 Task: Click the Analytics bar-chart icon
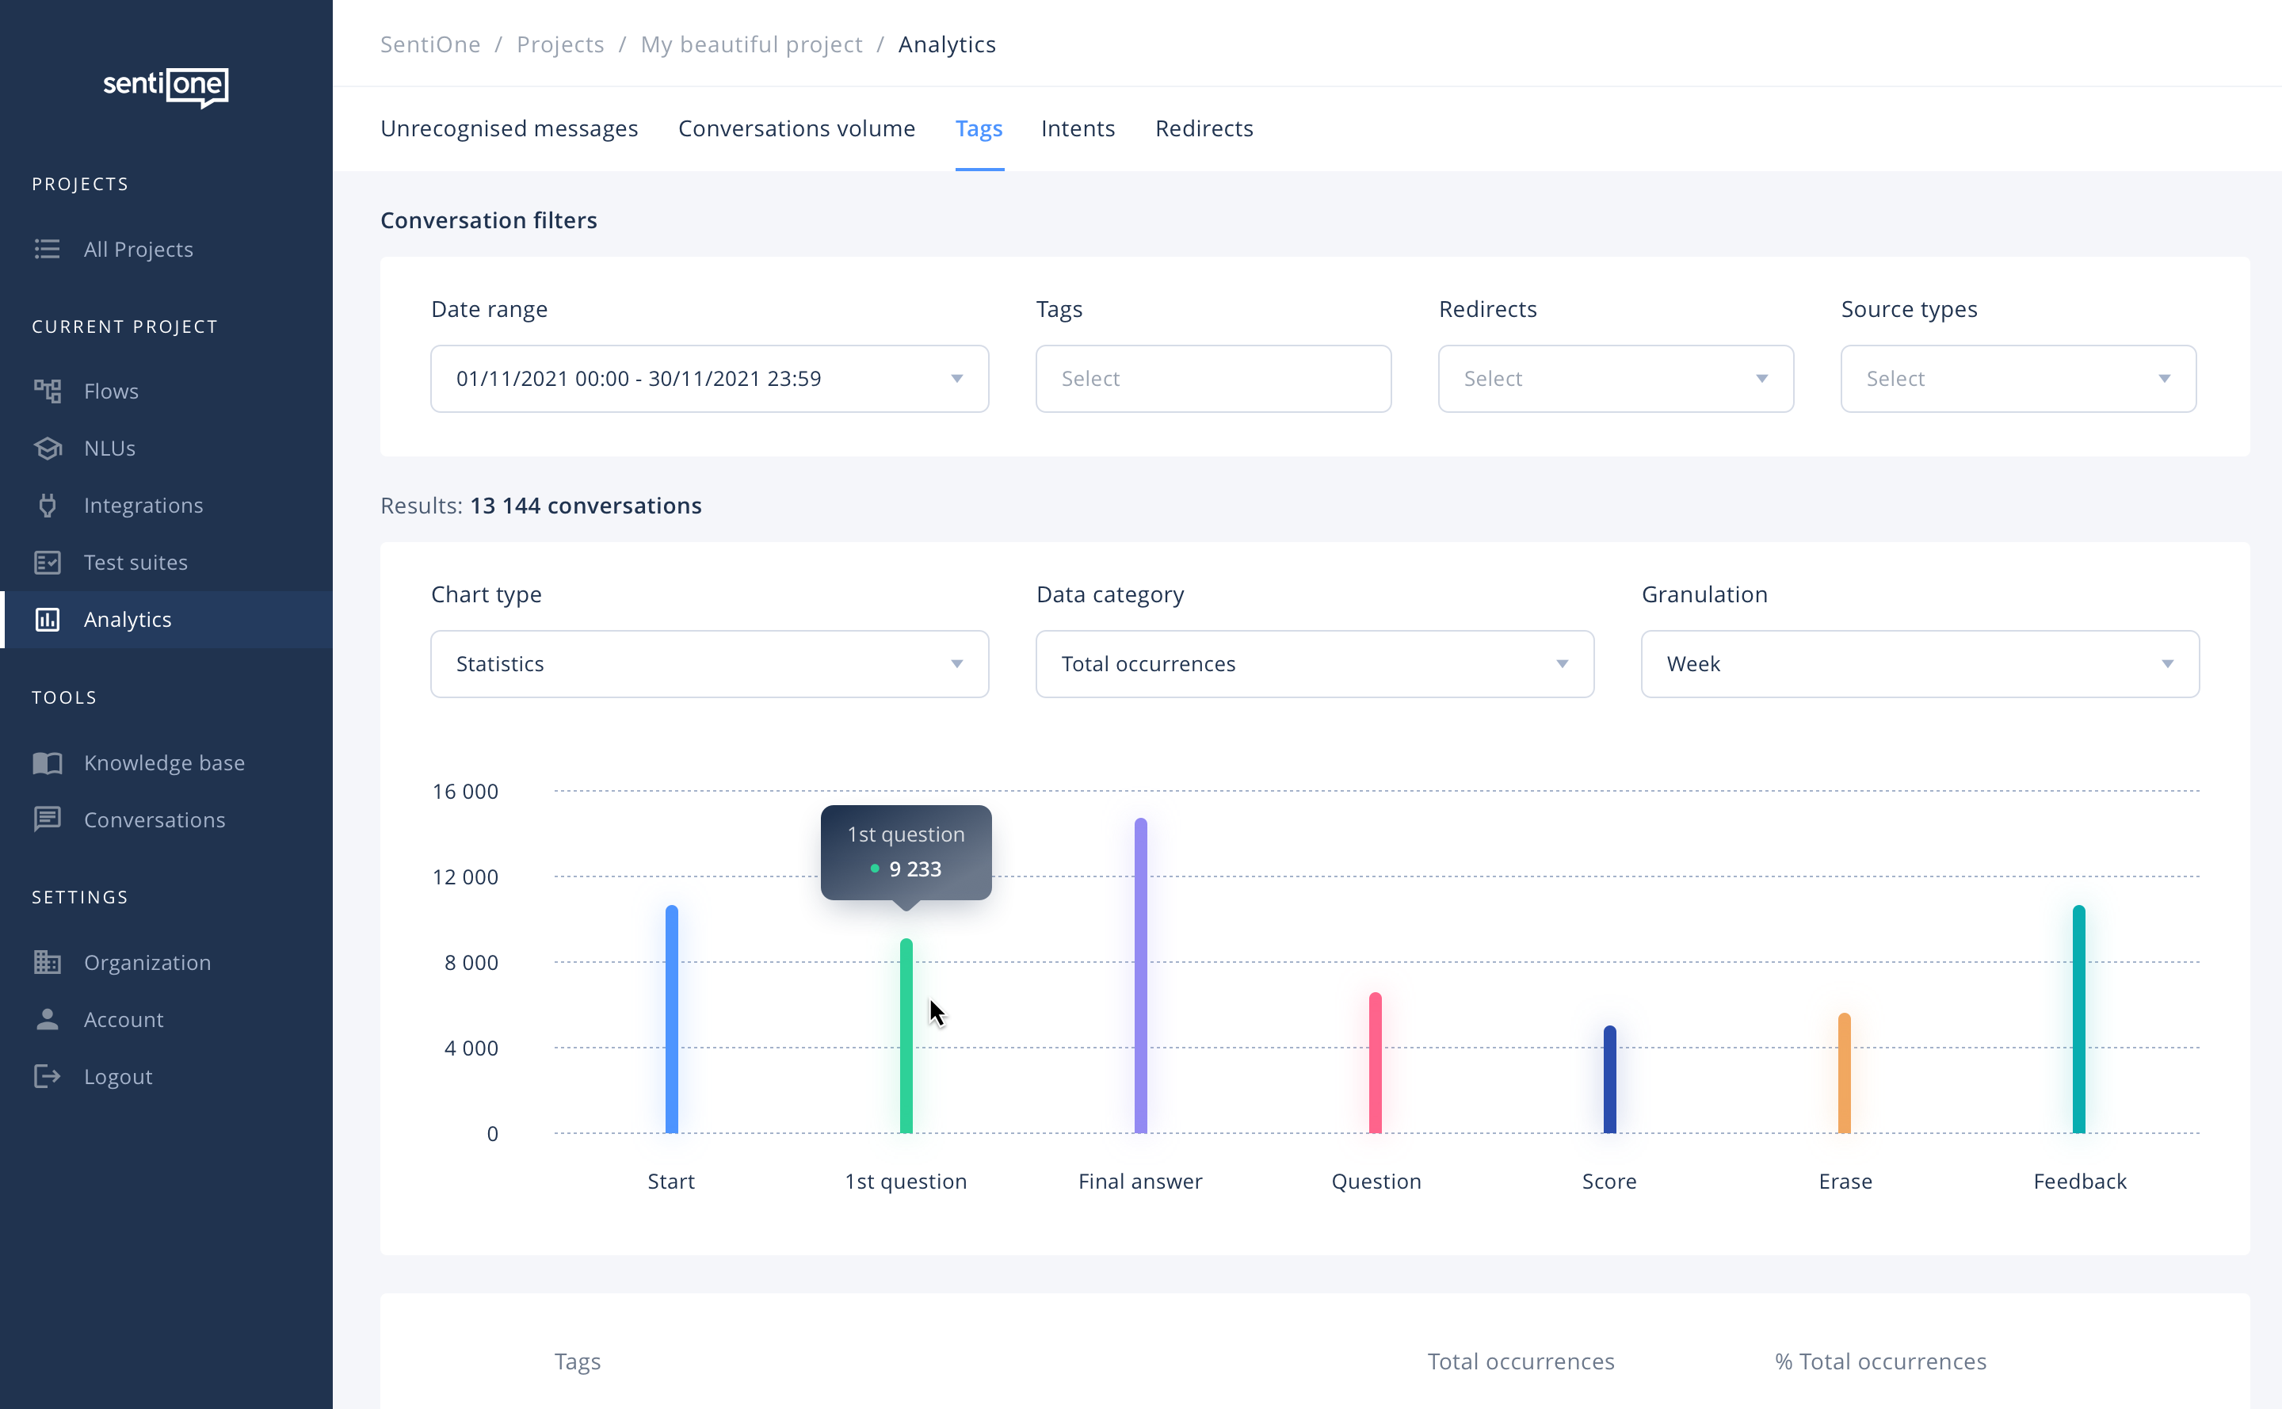(48, 619)
